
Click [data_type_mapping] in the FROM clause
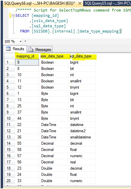(99, 31)
